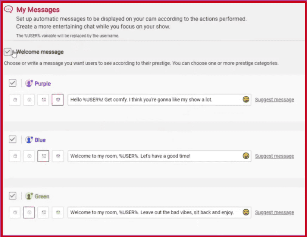
Task: Toggle the Welcome message checkbox
Action: [x=8, y=52]
